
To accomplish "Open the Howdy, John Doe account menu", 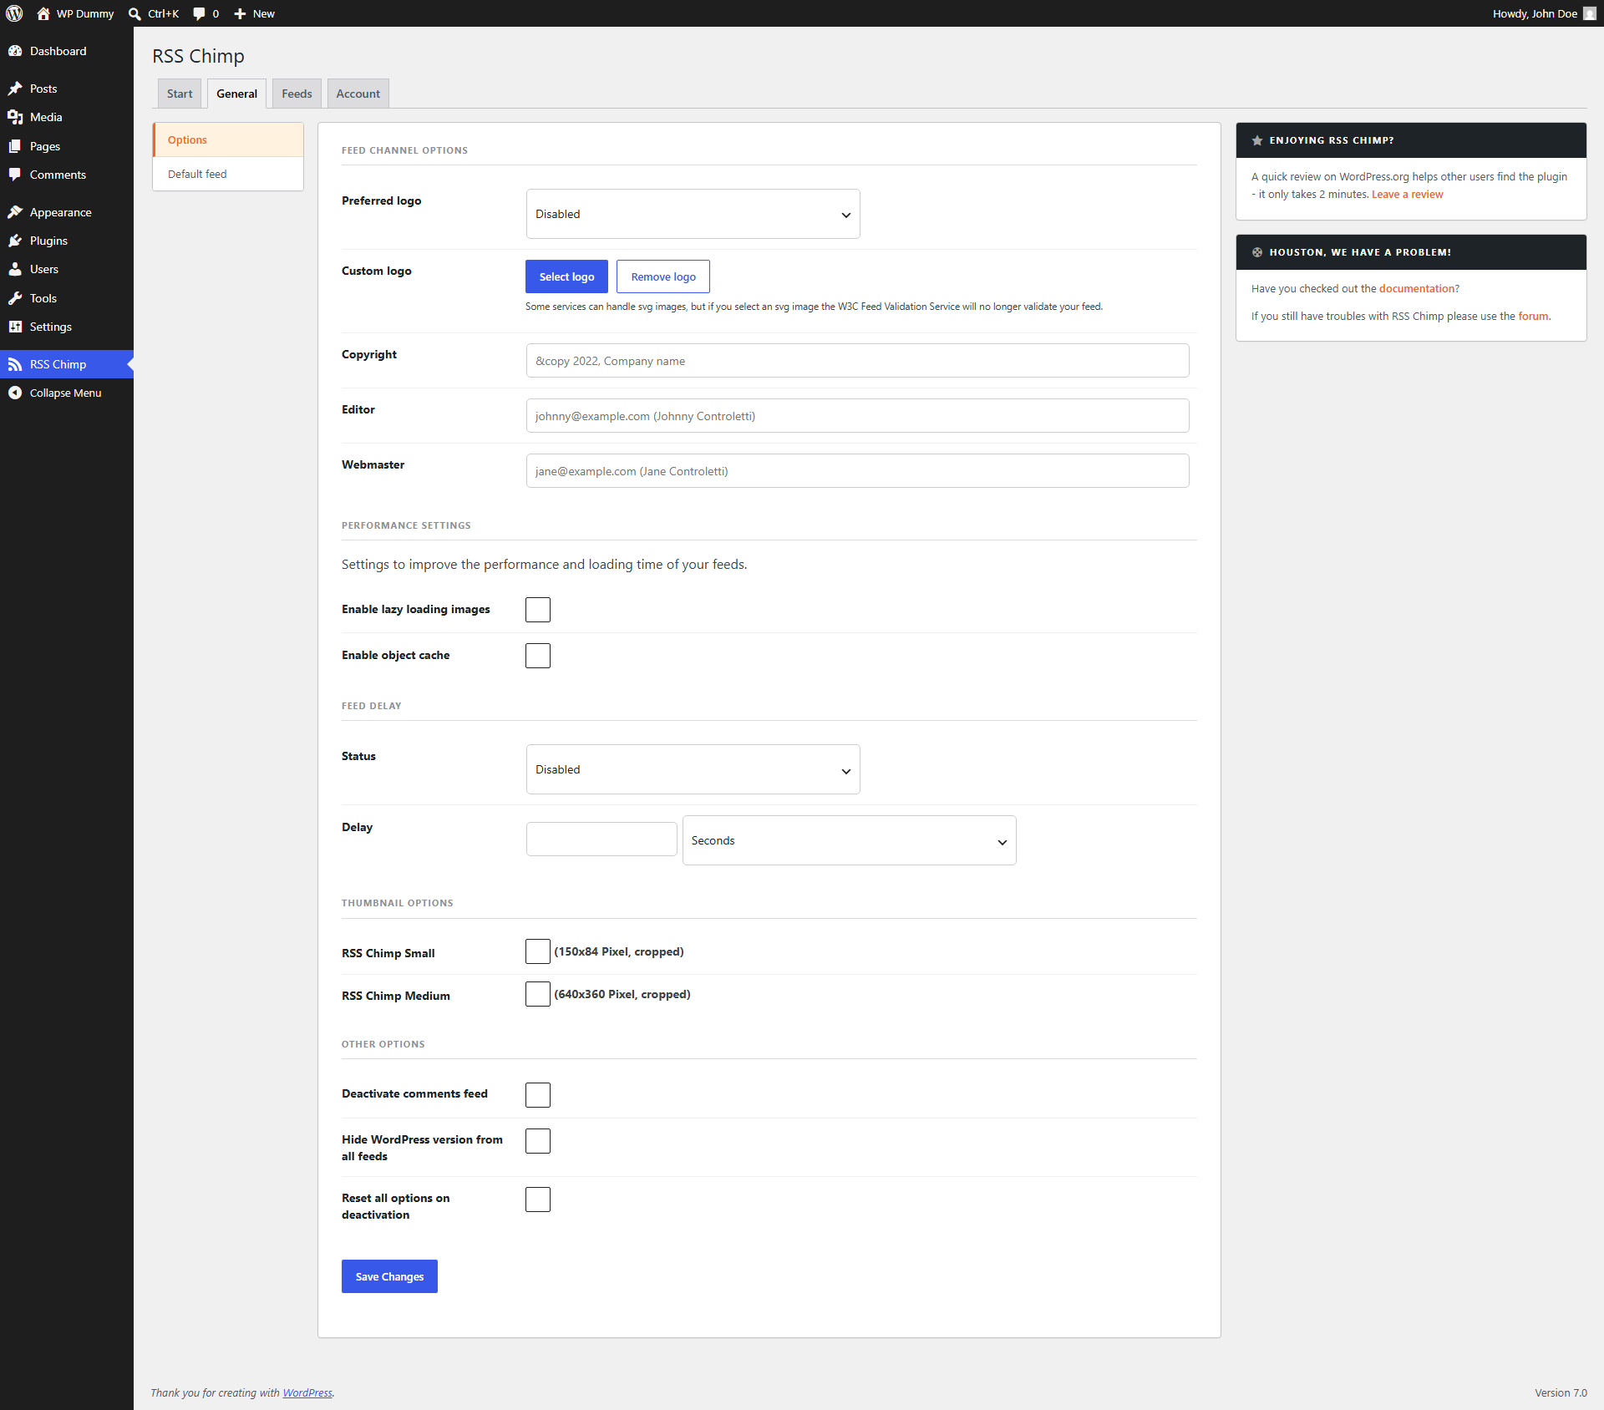I will click(x=1544, y=13).
